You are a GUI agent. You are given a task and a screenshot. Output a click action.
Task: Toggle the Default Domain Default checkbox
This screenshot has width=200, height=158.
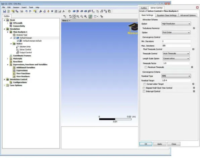click(18, 41)
